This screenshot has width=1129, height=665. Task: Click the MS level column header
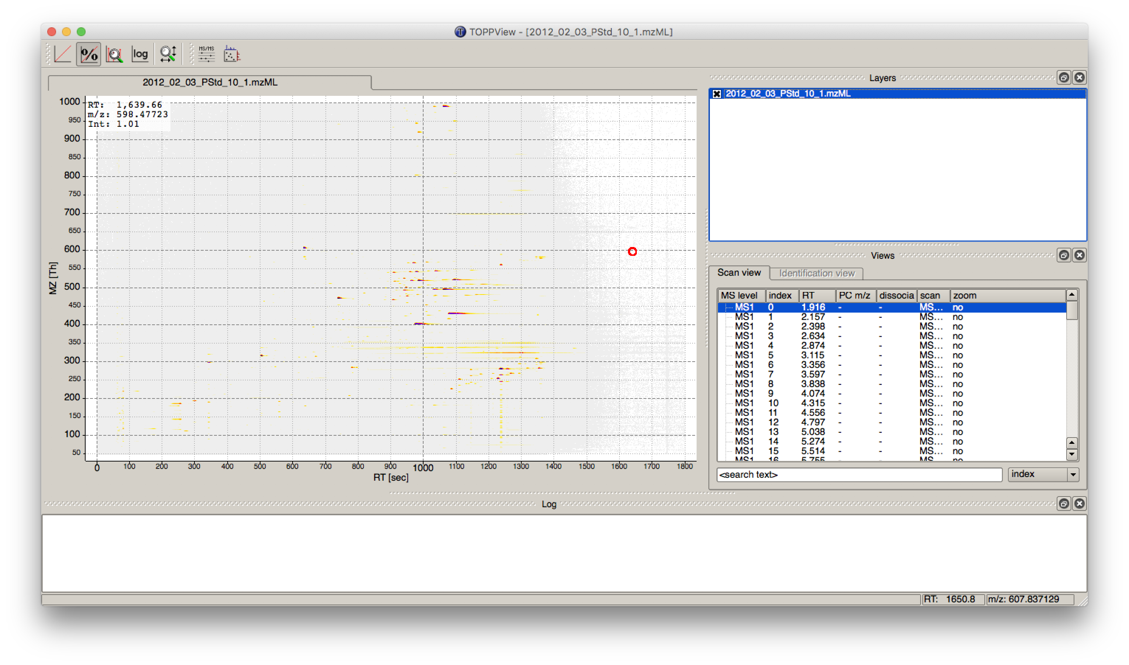coord(741,295)
